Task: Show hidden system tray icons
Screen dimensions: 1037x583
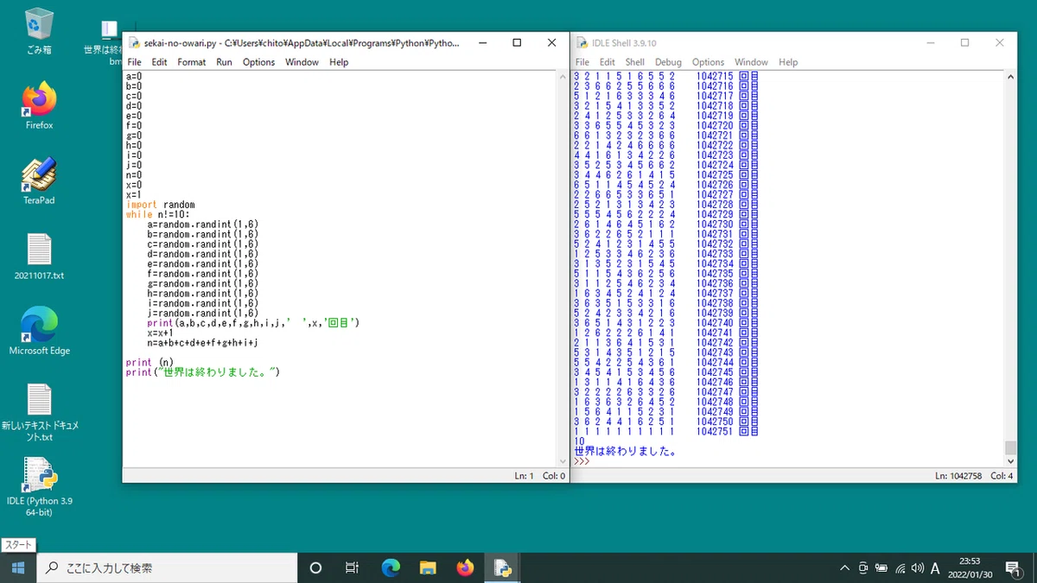Action: 844,568
